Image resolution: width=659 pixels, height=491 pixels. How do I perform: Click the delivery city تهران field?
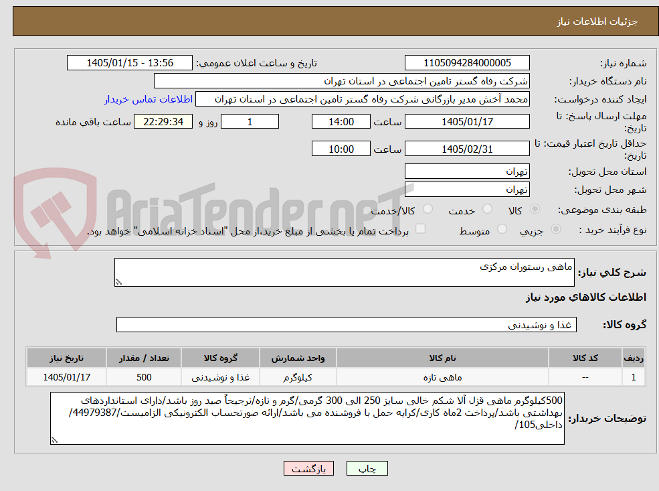(x=467, y=190)
